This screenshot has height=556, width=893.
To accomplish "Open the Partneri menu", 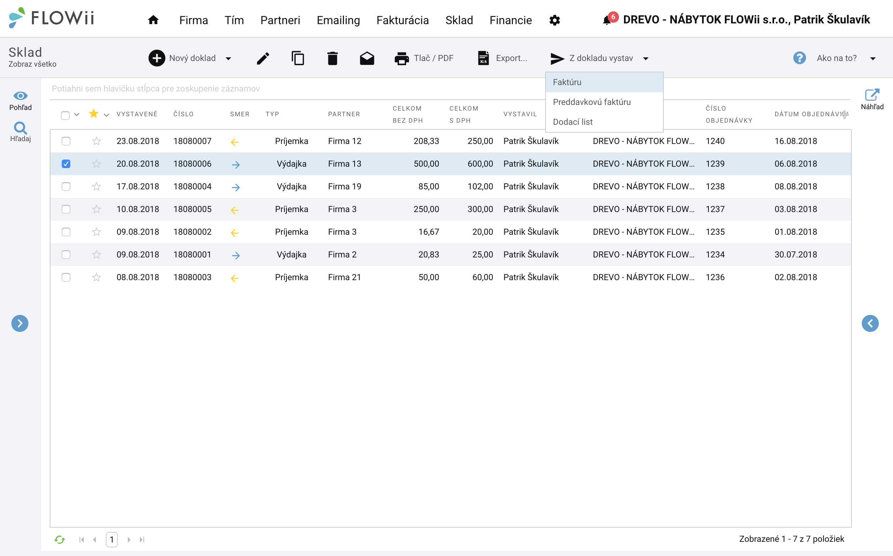I will 280,20.
